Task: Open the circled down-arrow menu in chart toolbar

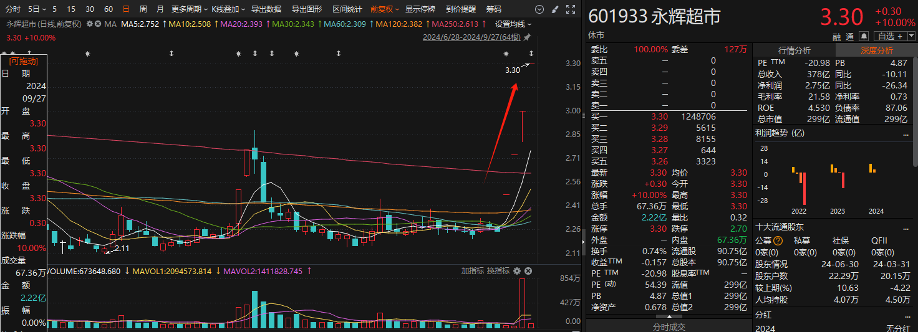Action: tap(539, 9)
